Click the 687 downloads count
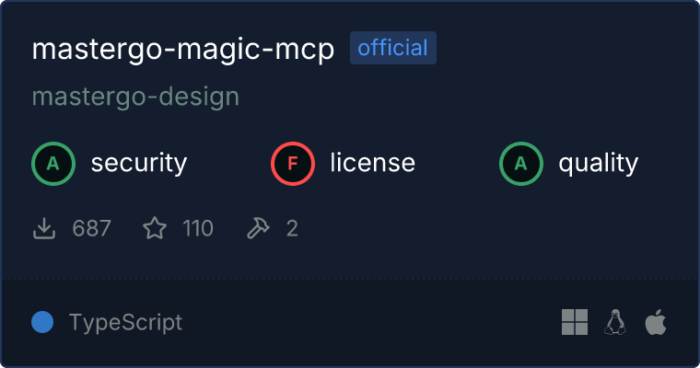 pyautogui.click(x=91, y=228)
